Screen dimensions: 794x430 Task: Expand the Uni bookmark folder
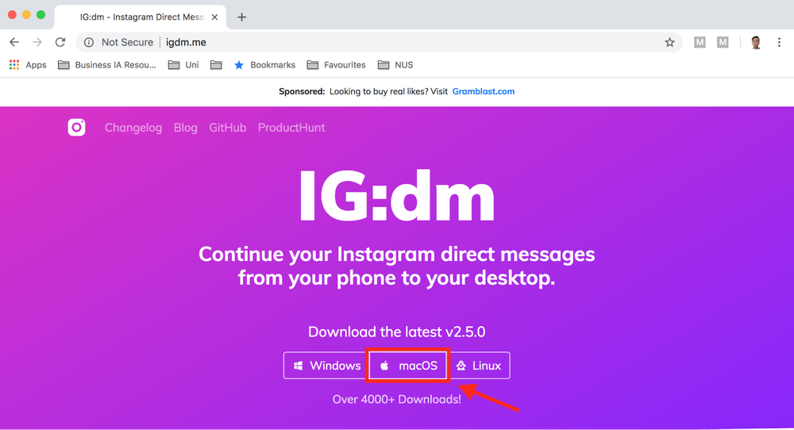[x=183, y=65]
